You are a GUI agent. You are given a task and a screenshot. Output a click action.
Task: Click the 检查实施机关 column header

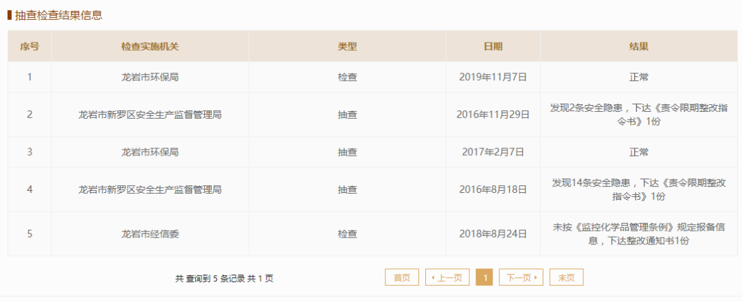150,47
